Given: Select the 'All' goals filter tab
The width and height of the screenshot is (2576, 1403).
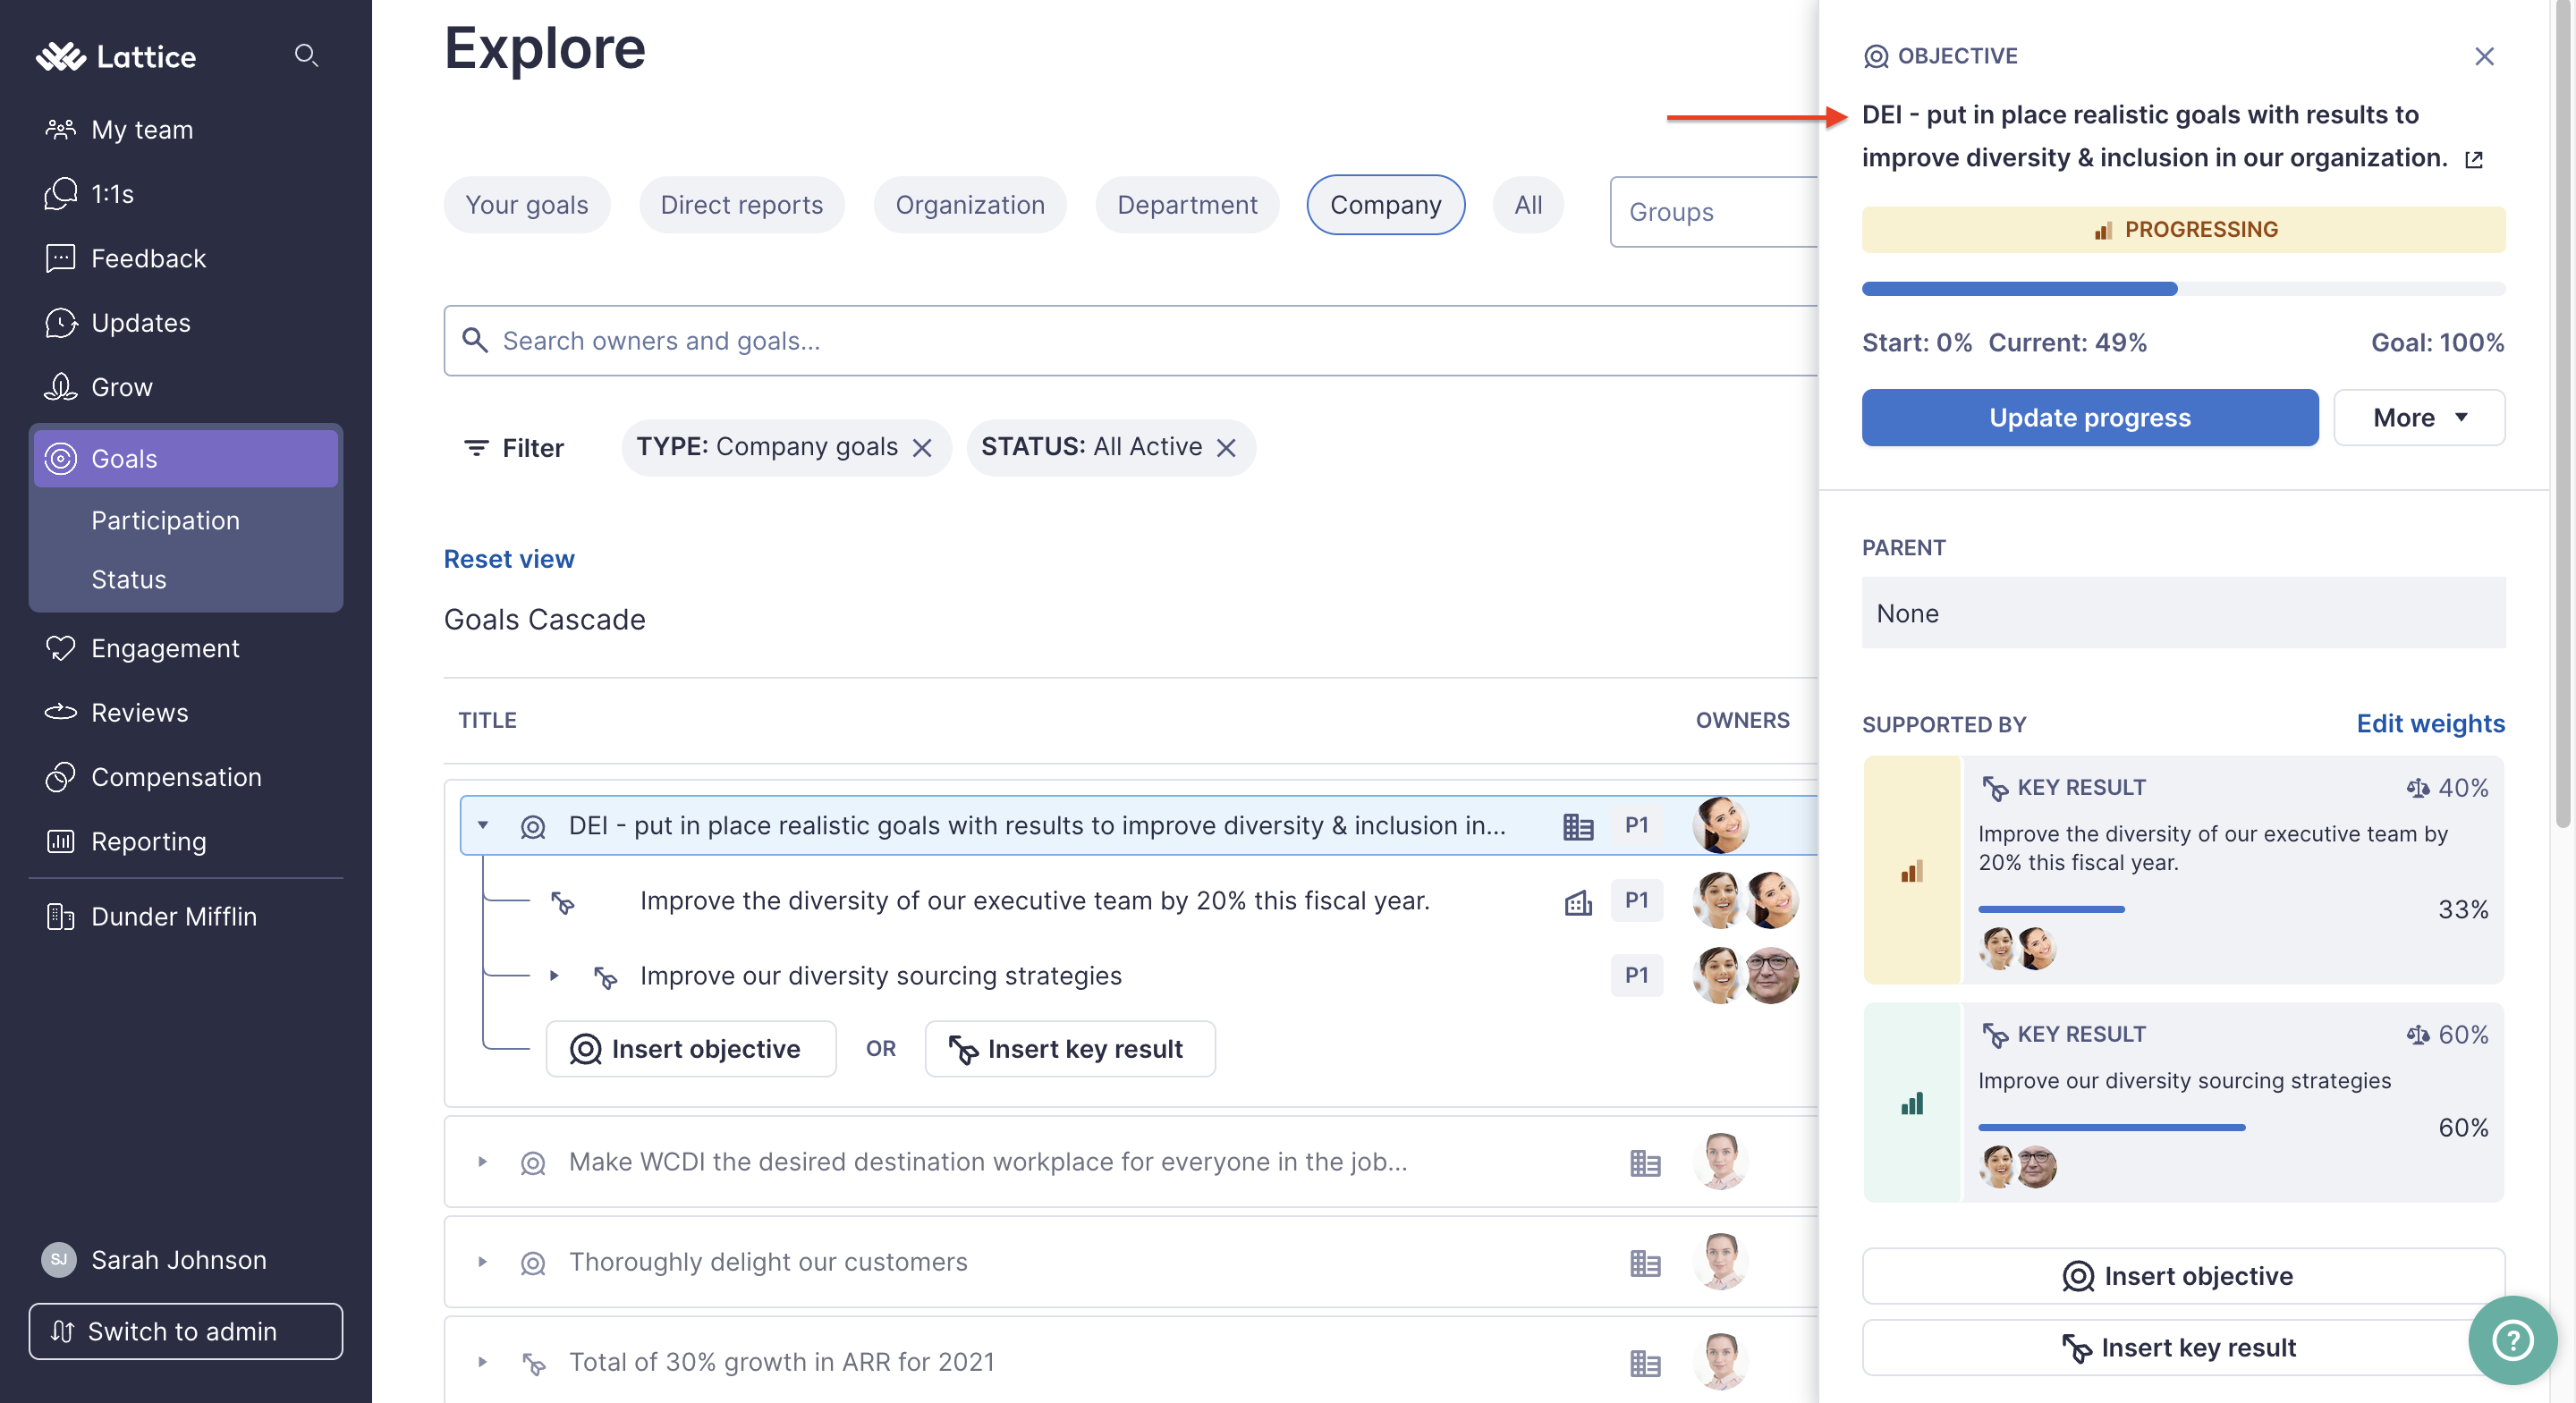Looking at the screenshot, I should [x=1528, y=204].
